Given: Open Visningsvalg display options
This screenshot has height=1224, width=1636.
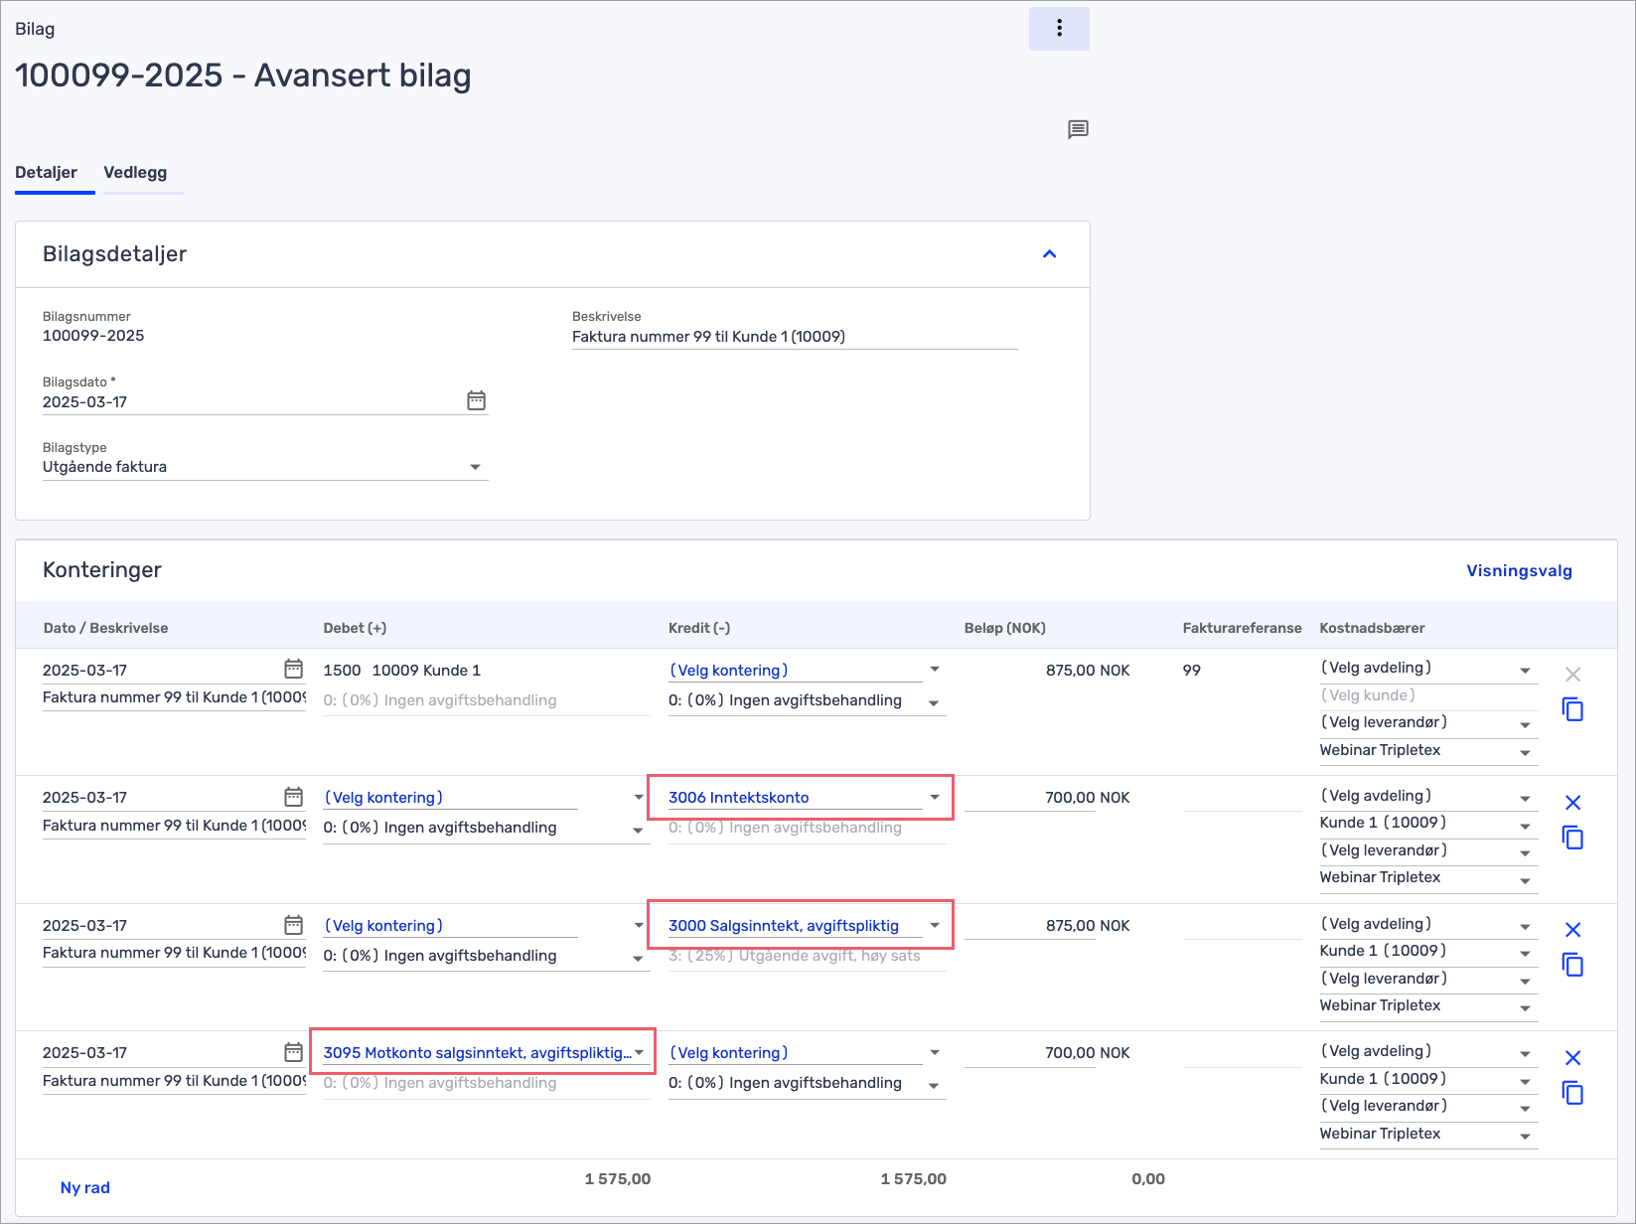Looking at the screenshot, I should 1519,570.
